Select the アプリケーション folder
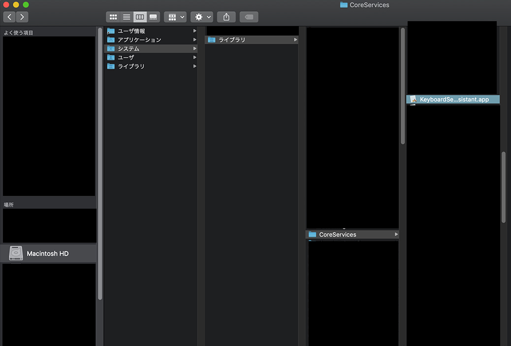 [x=151, y=40]
